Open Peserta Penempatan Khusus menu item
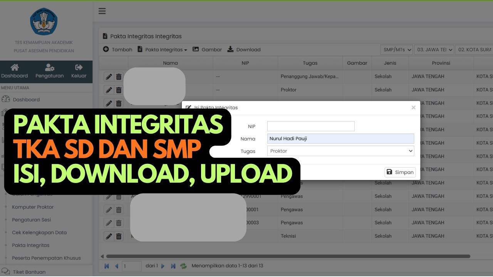The width and height of the screenshot is (493, 277). tap(46, 258)
